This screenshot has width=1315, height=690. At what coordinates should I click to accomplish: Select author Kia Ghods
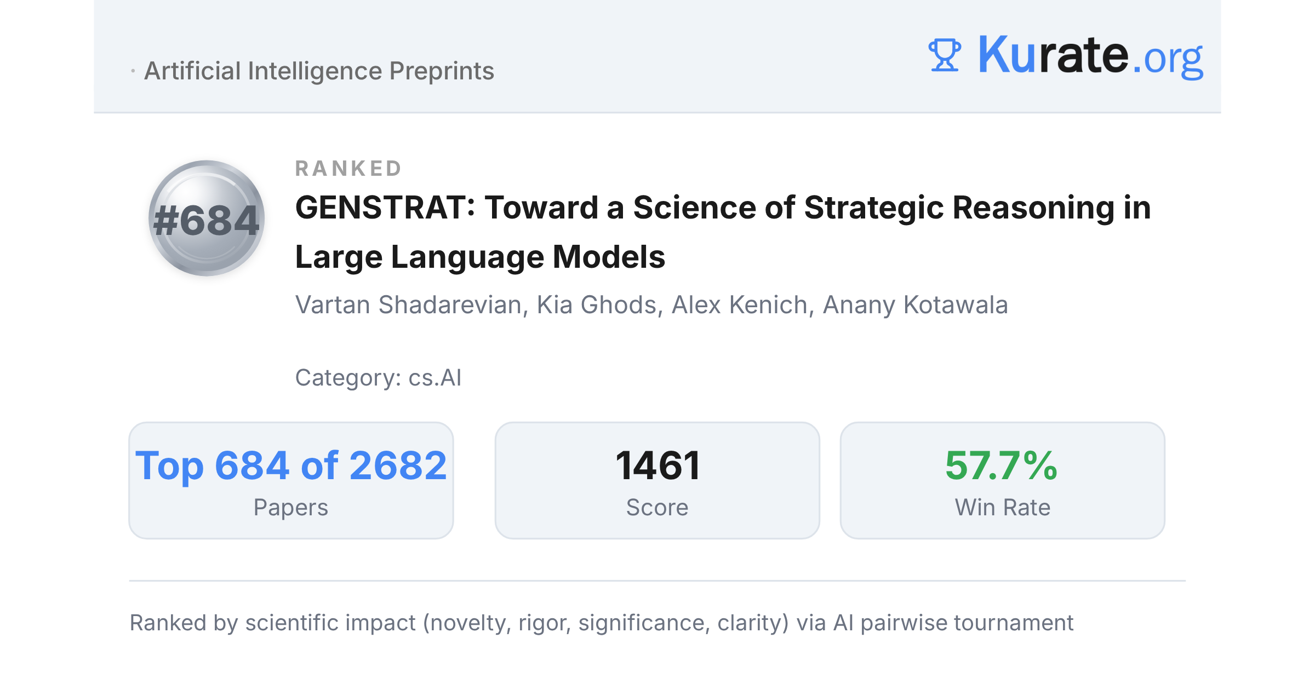[597, 305]
